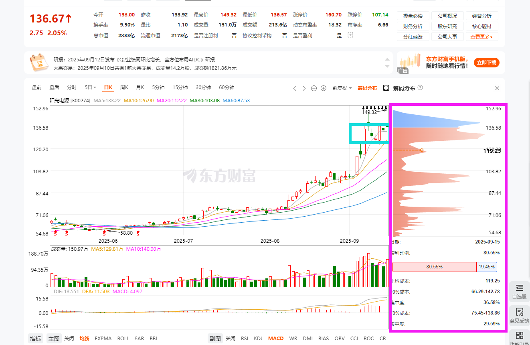The width and height of the screenshot is (530, 345).
Task: Open the 财务分析 page
Action: tap(413, 26)
